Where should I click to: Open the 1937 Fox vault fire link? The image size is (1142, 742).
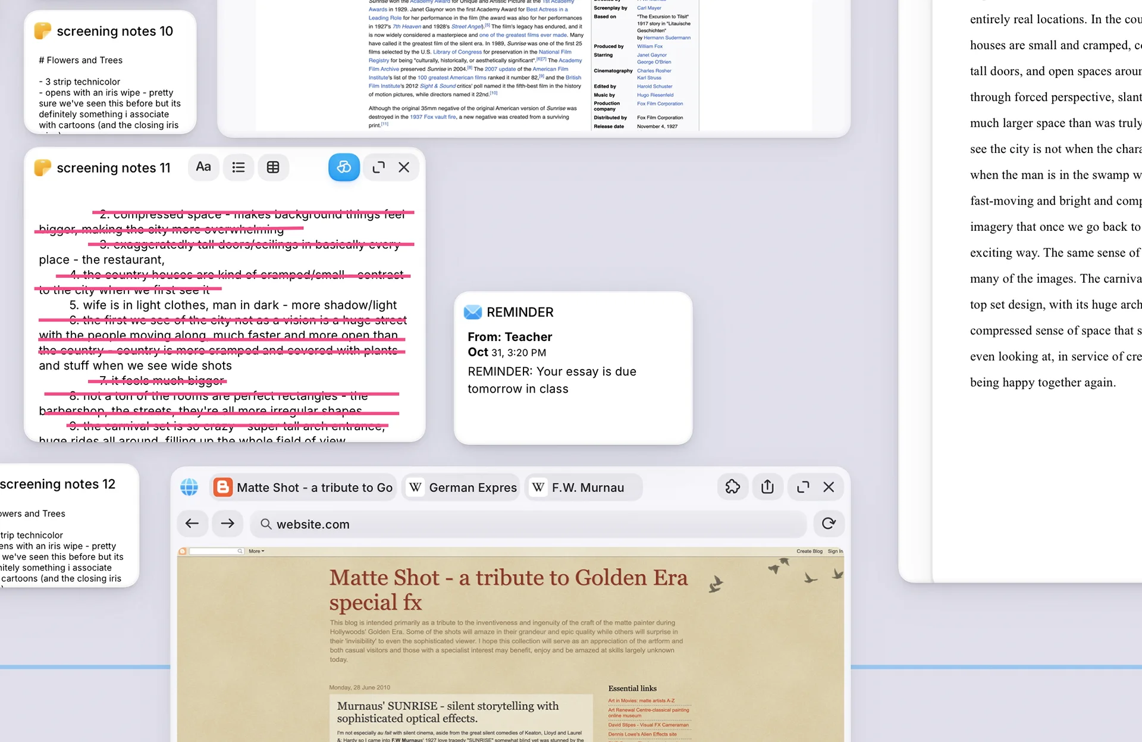pos(432,117)
